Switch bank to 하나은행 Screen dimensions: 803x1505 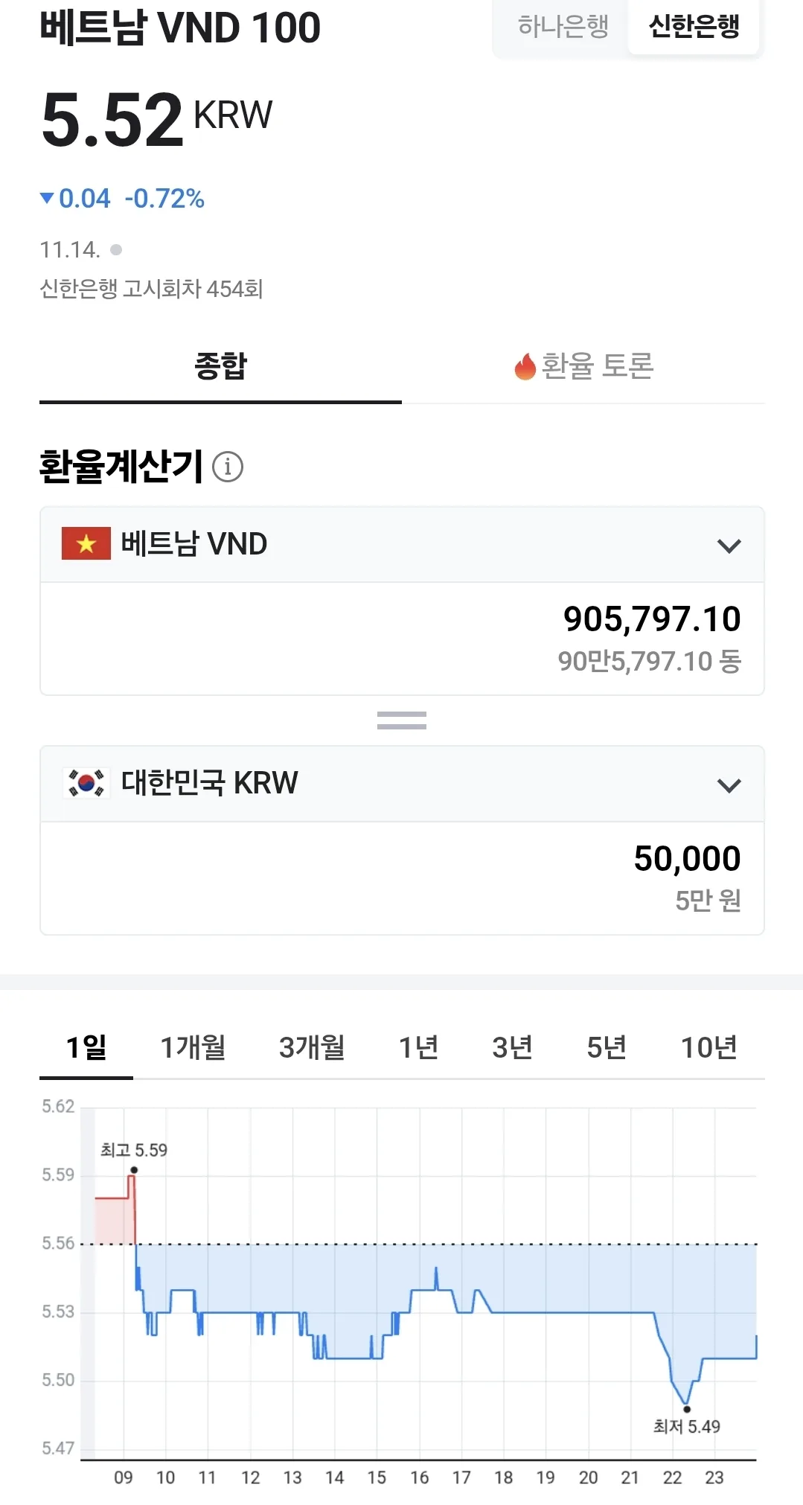coord(563,27)
